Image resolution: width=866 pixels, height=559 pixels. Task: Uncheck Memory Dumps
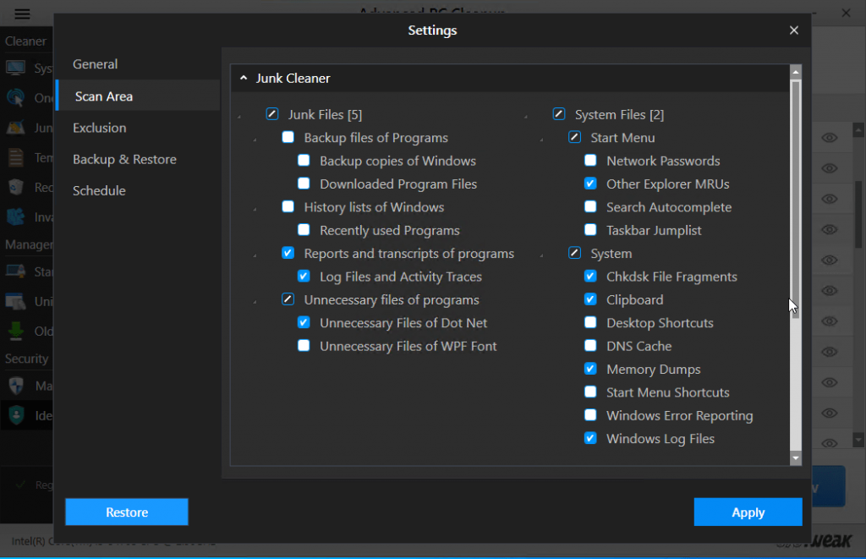click(590, 369)
